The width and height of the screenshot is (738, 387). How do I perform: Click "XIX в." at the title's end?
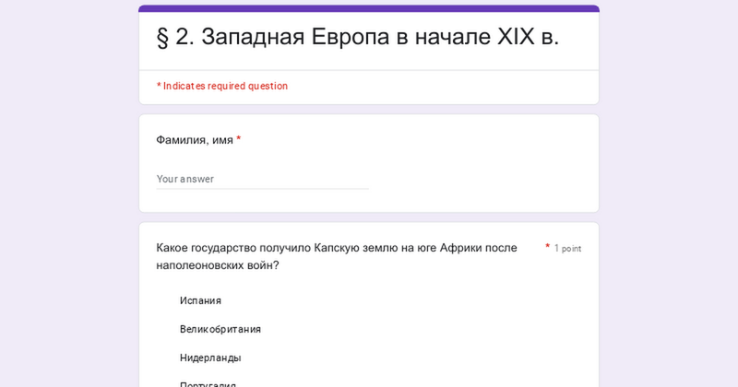pyautogui.click(x=528, y=37)
